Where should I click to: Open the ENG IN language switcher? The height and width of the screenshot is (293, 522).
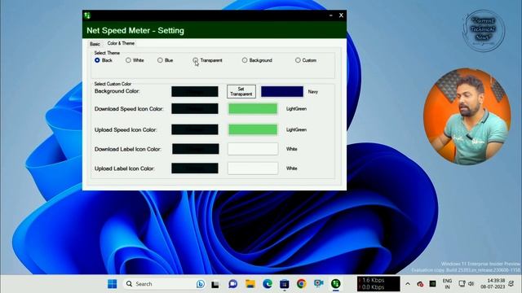pyautogui.click(x=448, y=284)
